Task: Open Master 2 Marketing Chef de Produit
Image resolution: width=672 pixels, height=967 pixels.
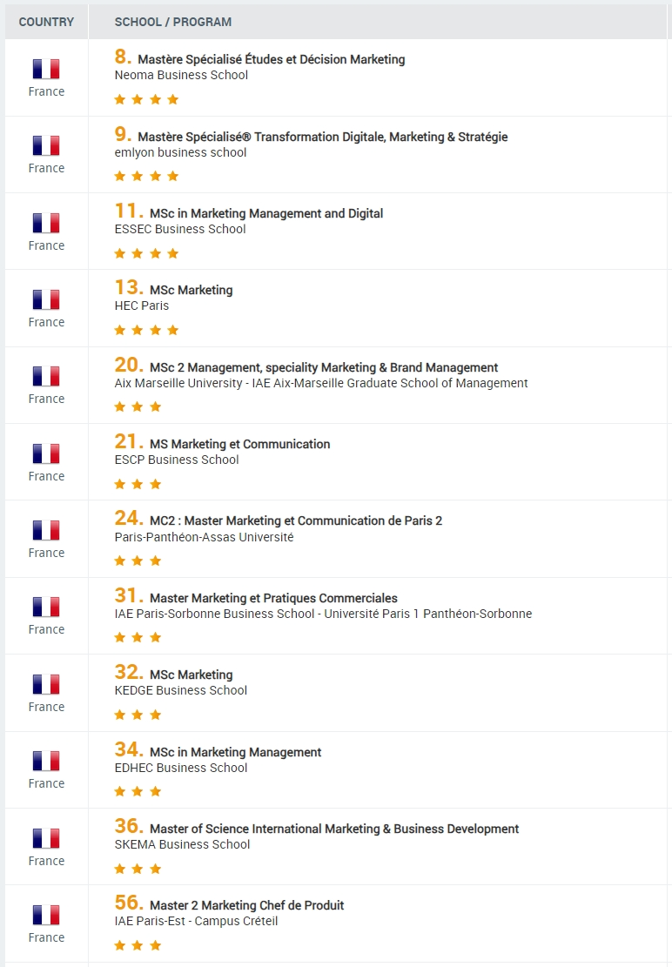Action: pyautogui.click(x=246, y=905)
